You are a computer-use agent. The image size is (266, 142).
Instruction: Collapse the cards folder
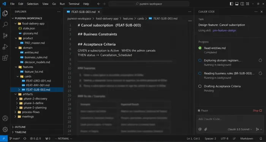click(x=18, y=76)
